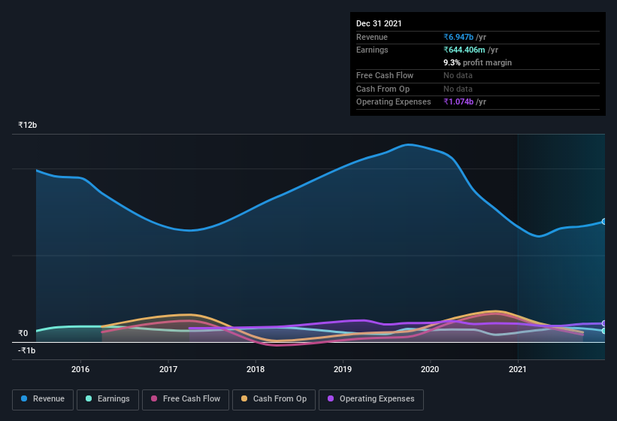The height and width of the screenshot is (421, 617).
Task: Toggle the Operating Expenses series in the legend
Action: tap(371, 399)
